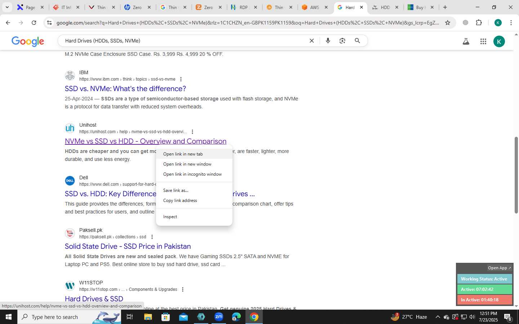Viewport: 519px width, 324px height.
Task: Select Open link in new tab
Action: [x=194, y=154]
